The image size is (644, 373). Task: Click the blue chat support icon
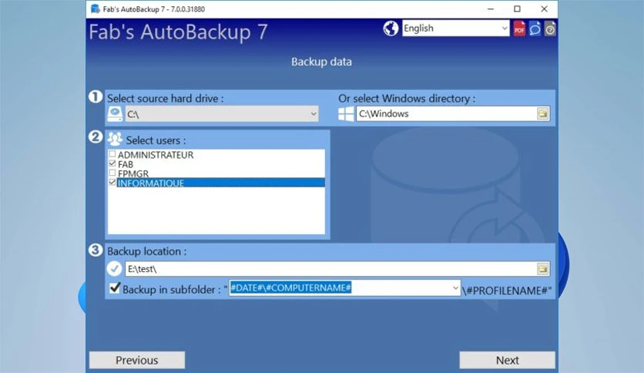535,29
